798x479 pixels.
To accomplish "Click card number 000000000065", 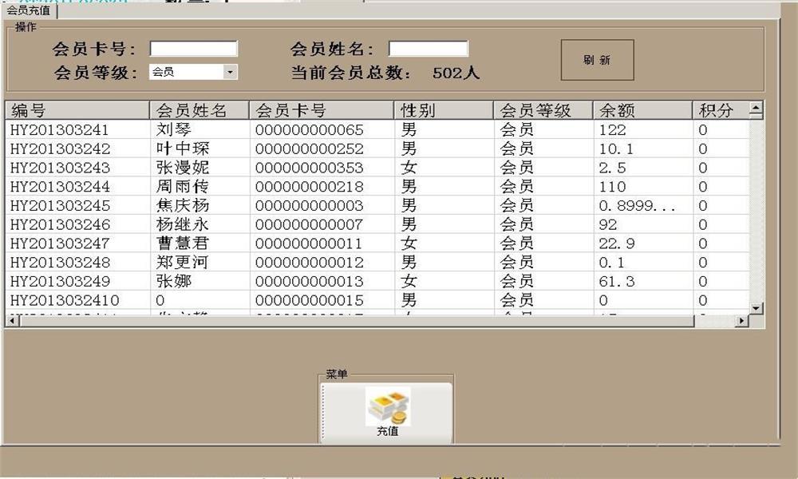I will pos(310,130).
